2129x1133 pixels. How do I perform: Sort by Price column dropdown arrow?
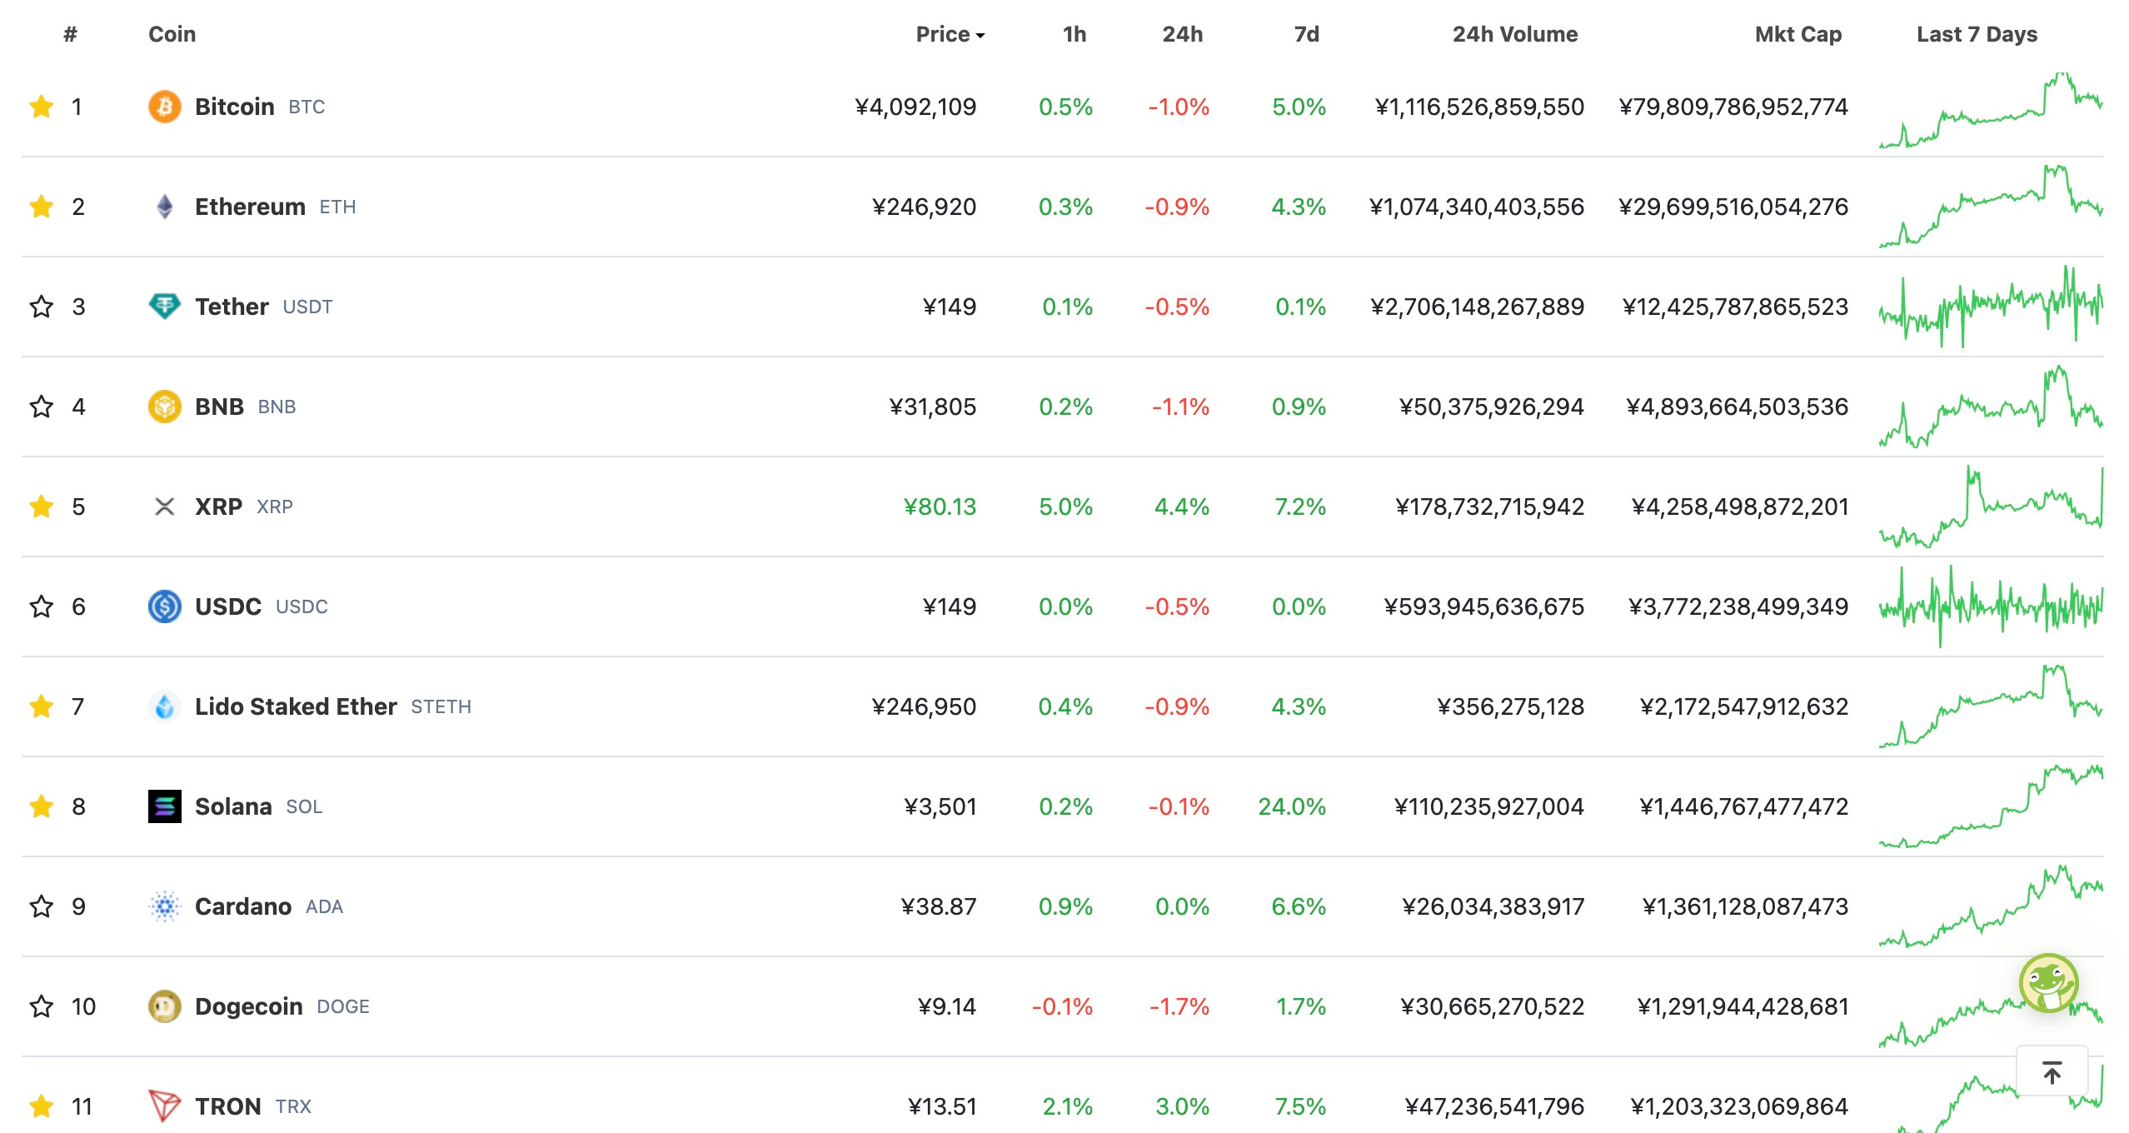coord(980,36)
